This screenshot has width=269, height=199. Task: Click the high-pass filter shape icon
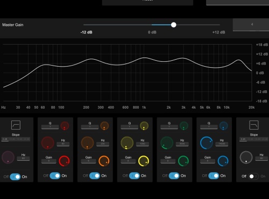pos(16,125)
